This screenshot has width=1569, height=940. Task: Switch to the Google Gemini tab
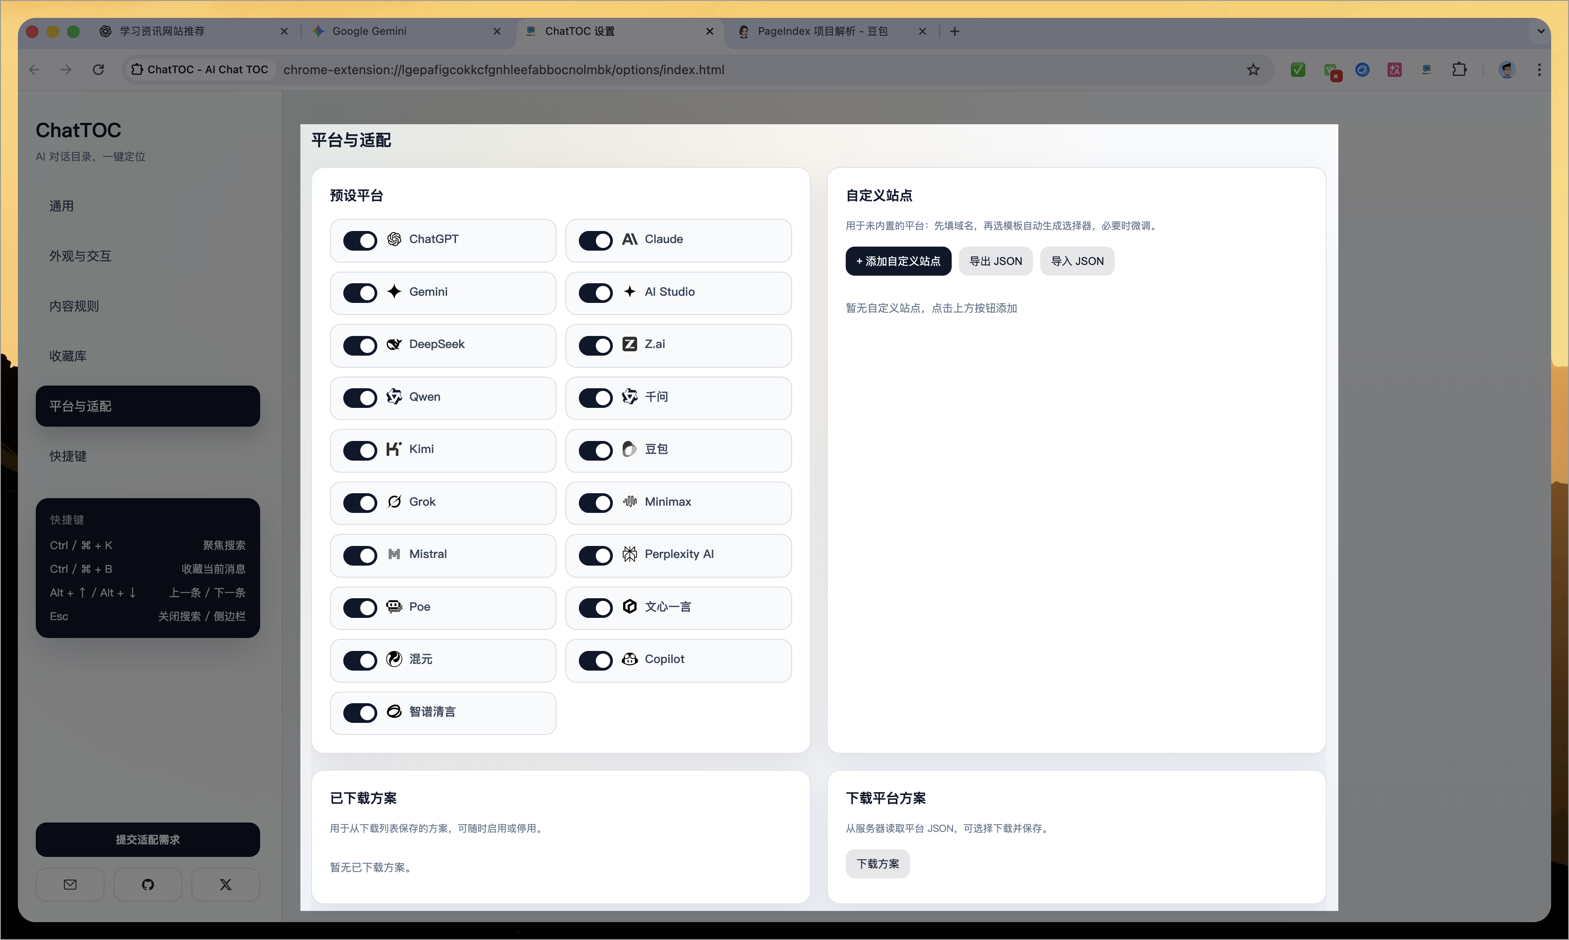click(405, 31)
